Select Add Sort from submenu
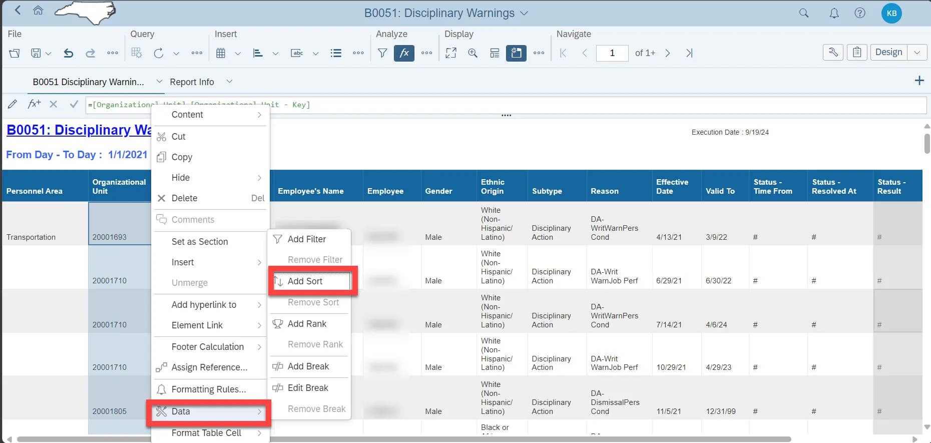 pos(305,281)
